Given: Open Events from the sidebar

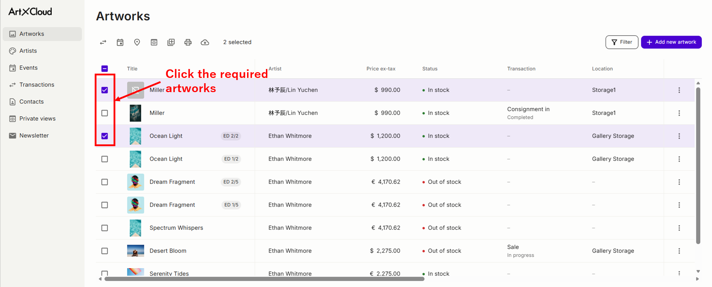Looking at the screenshot, I should click(x=42, y=68).
